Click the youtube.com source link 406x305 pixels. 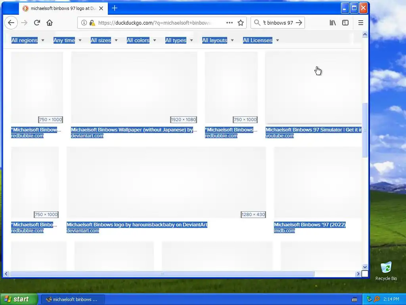pyautogui.click(x=280, y=136)
